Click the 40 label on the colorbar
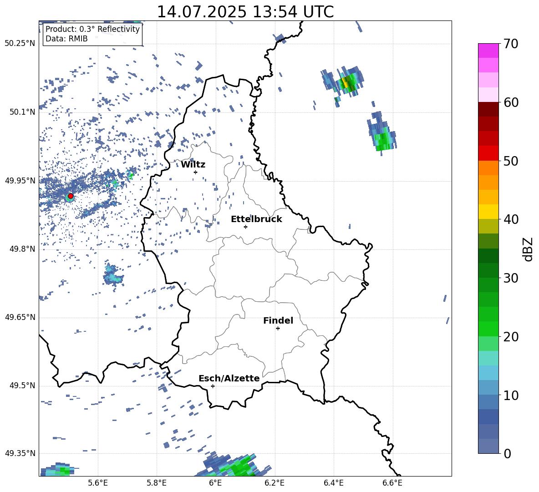The height and width of the screenshot is (492, 539). pyautogui.click(x=511, y=219)
